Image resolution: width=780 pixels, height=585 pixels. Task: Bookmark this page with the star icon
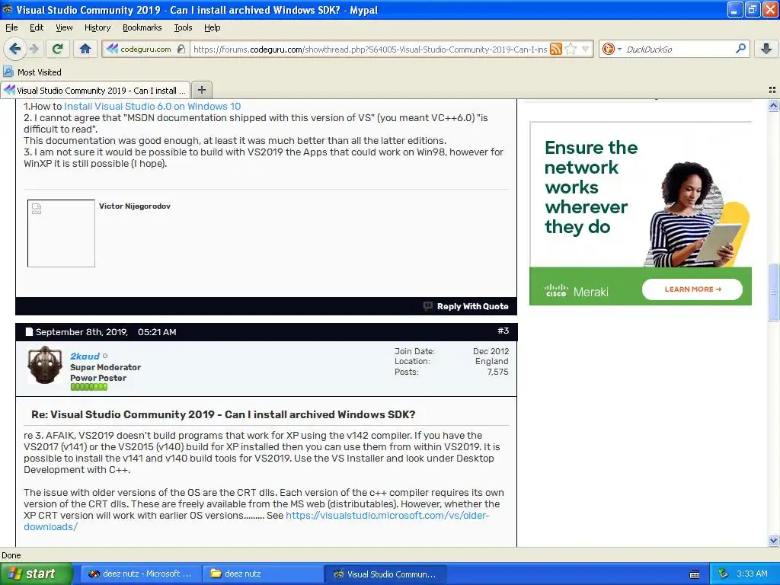[x=571, y=49]
